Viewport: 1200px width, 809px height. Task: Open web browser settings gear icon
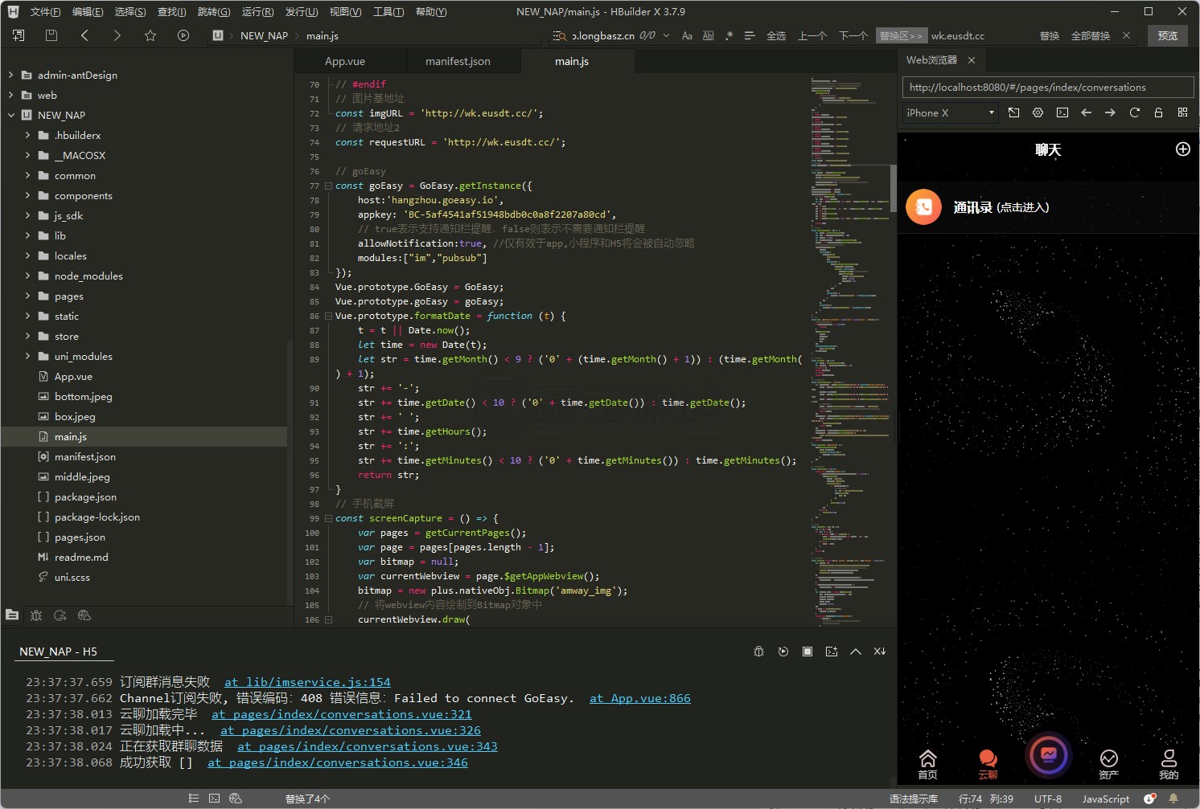(x=1038, y=112)
